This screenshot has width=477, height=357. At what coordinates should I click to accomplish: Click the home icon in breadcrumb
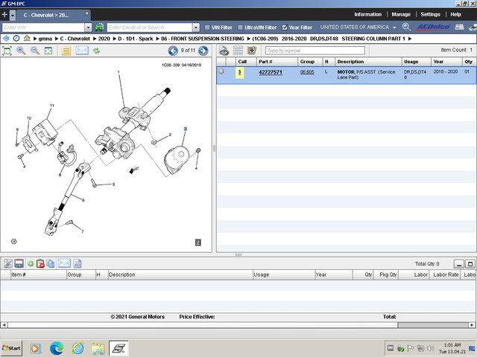pos(27,38)
